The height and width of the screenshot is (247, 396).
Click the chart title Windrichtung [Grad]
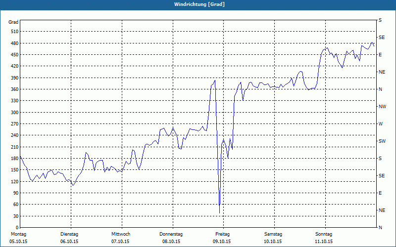[199, 4]
